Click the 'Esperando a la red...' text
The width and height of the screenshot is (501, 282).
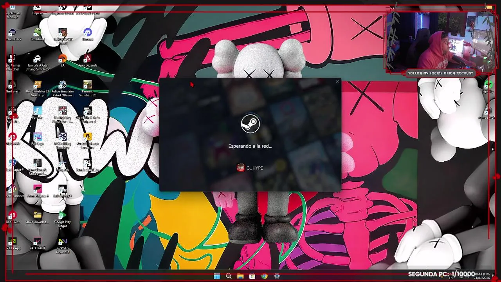[x=250, y=146]
